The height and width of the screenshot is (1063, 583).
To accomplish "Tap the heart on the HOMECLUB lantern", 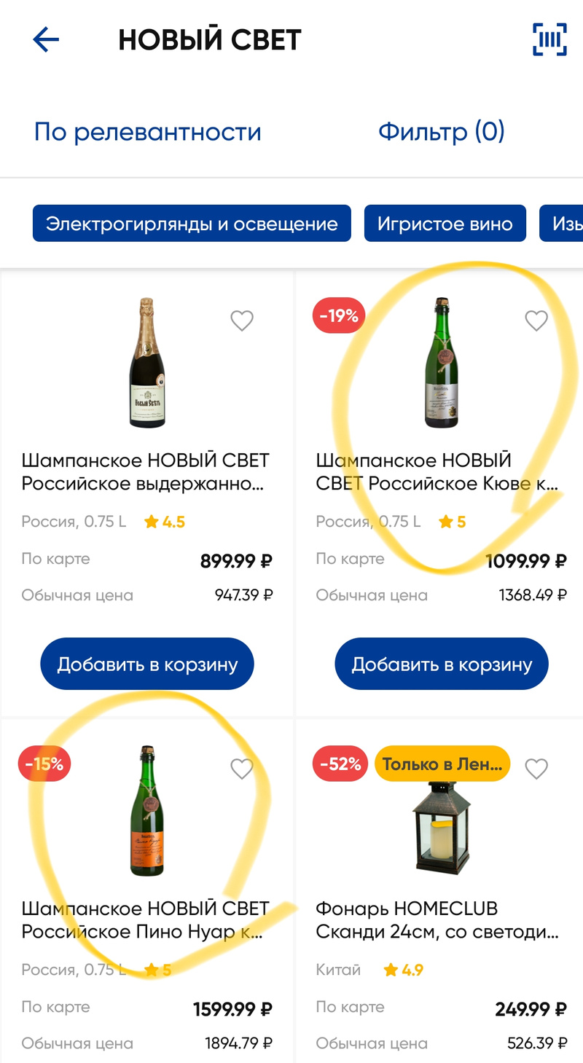I will 536,769.
